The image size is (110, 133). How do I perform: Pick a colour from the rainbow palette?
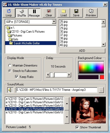91,68
